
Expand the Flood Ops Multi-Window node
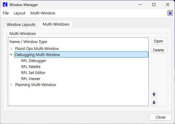[x=11, y=48]
